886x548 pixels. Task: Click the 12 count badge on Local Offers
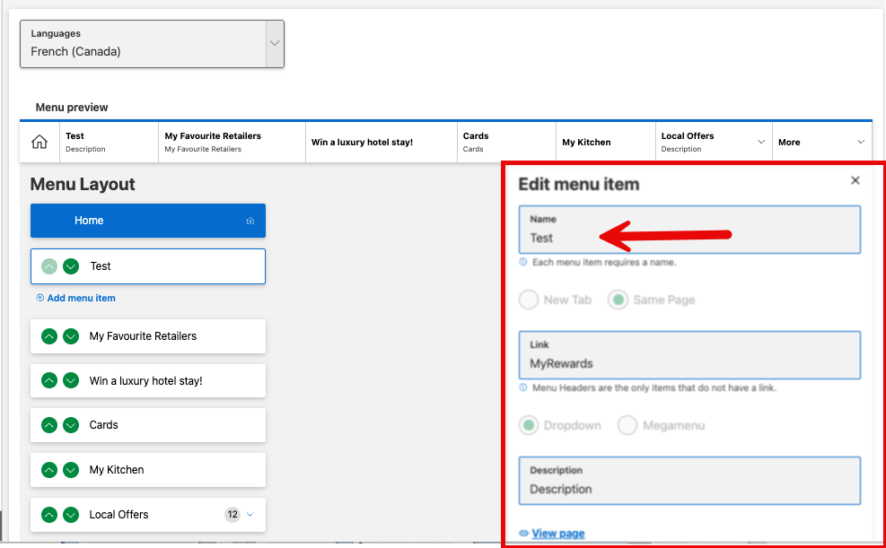click(x=232, y=515)
